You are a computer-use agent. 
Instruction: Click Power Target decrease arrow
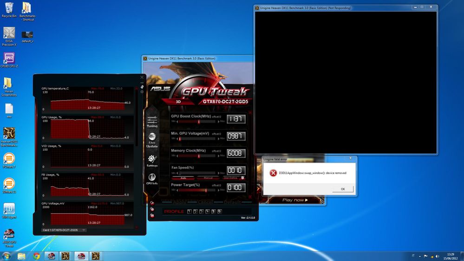(177, 190)
